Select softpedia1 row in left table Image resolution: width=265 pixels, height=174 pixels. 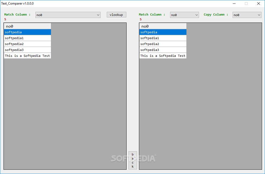tap(28, 38)
